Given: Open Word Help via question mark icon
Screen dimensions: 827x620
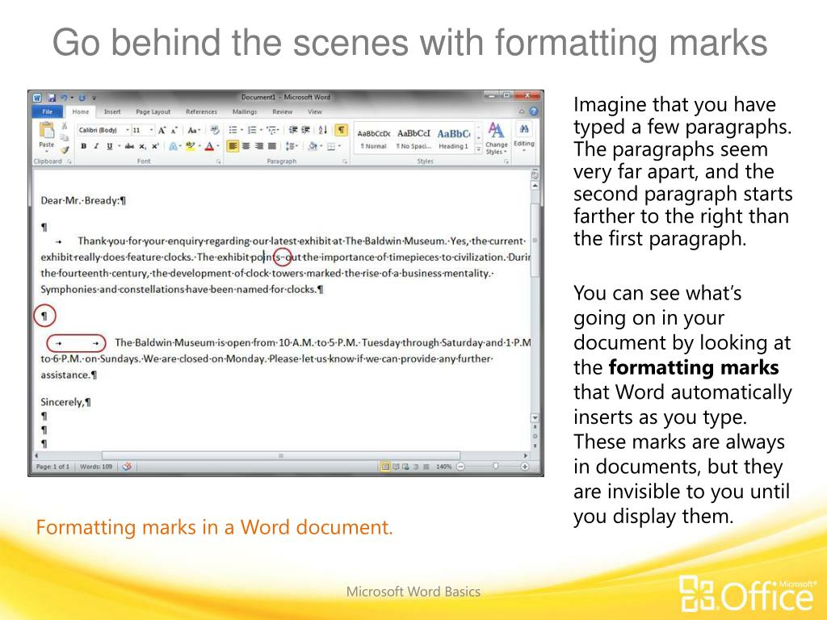Looking at the screenshot, I should click(533, 111).
